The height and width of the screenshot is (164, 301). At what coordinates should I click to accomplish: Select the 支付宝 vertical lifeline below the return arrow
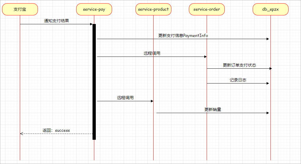pos(20,148)
